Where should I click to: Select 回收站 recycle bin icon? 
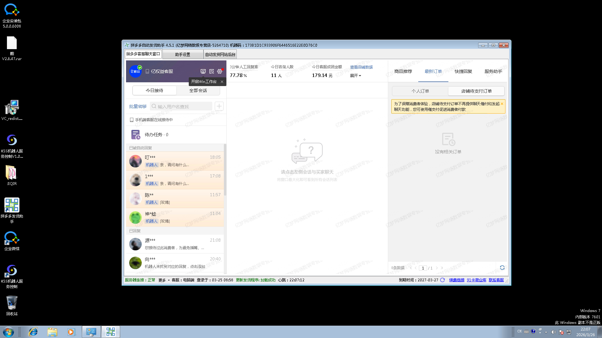[x=12, y=306]
